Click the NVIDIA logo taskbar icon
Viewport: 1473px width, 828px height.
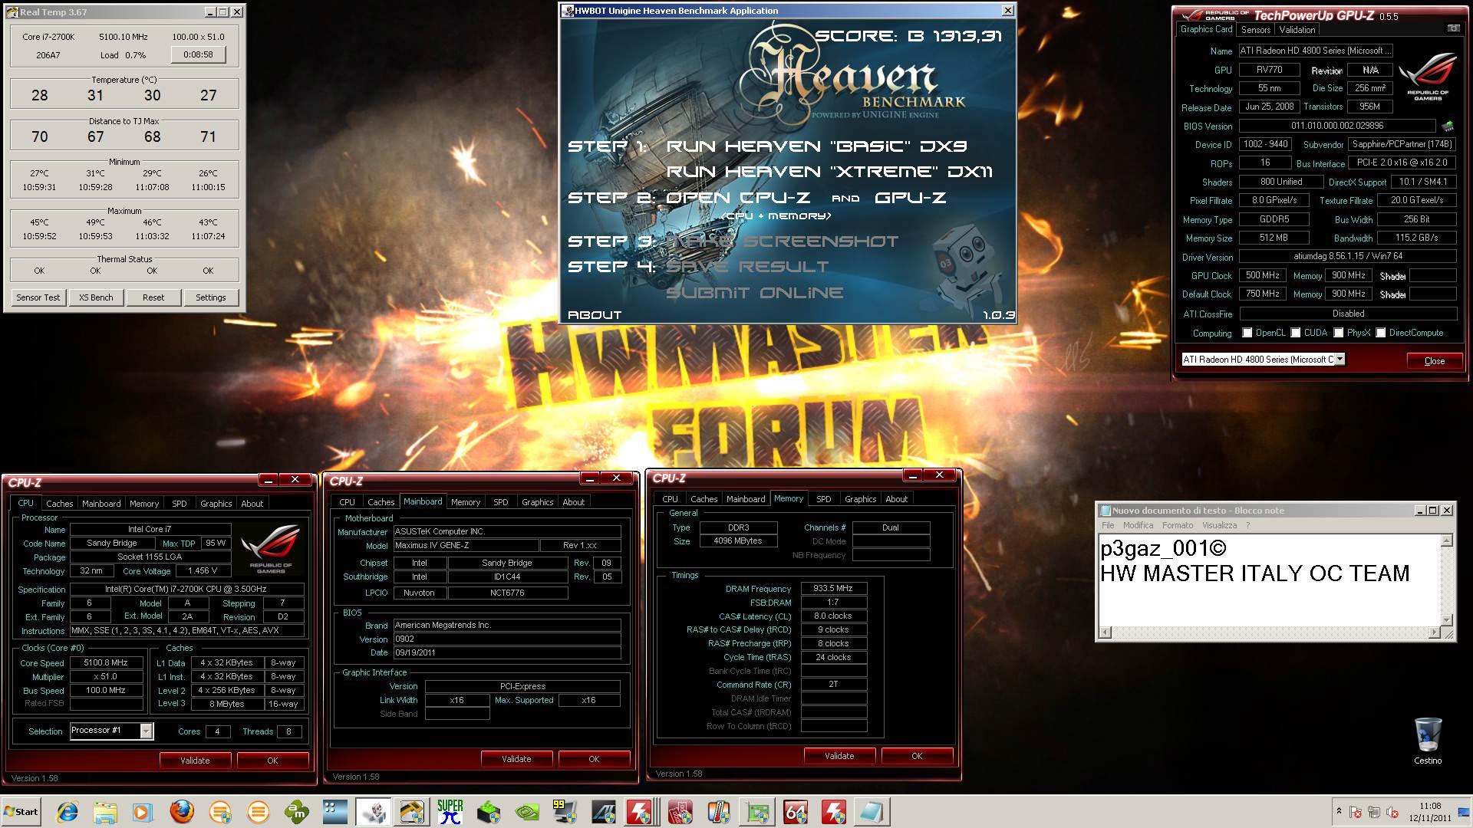[x=527, y=812]
